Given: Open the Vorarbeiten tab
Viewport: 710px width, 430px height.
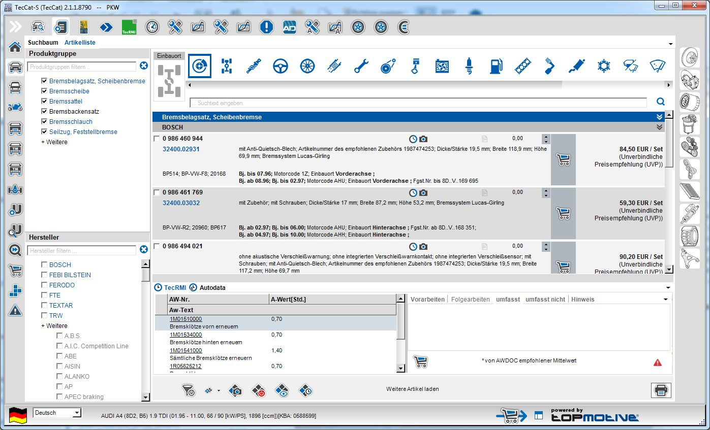Looking at the screenshot, I should click(428, 300).
